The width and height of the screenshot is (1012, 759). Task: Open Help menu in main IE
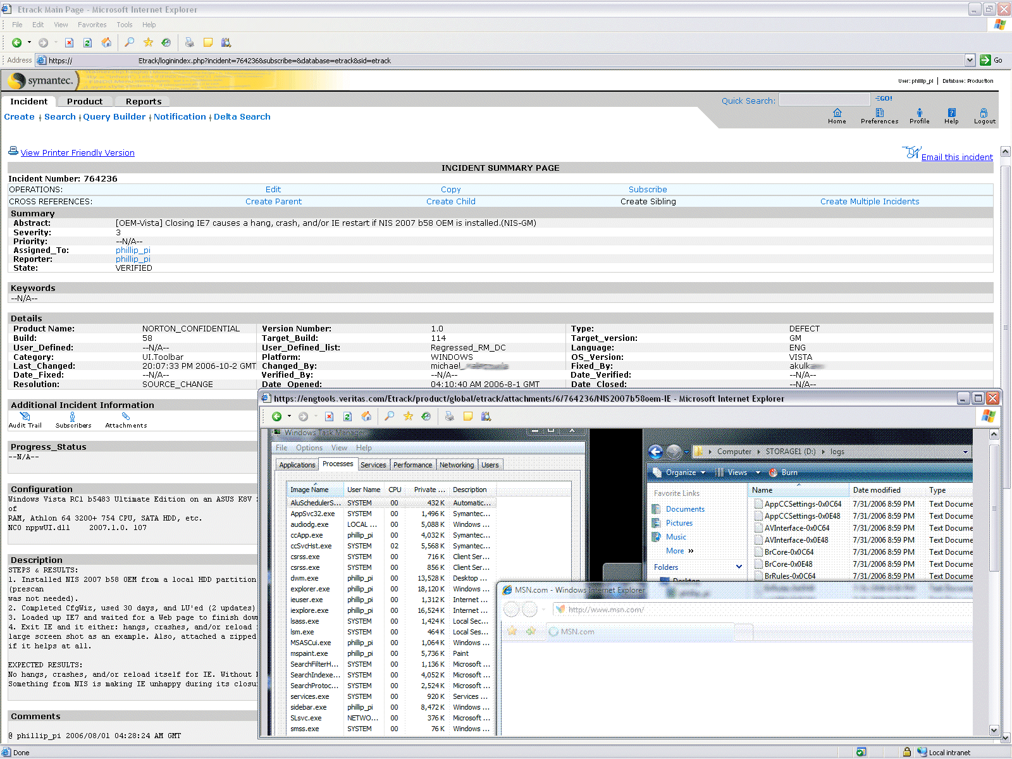149,25
